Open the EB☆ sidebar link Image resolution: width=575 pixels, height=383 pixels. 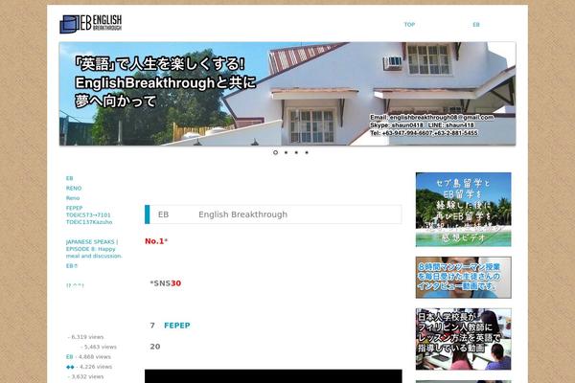[72, 266]
